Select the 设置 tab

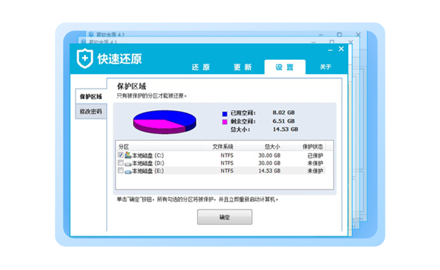284,67
